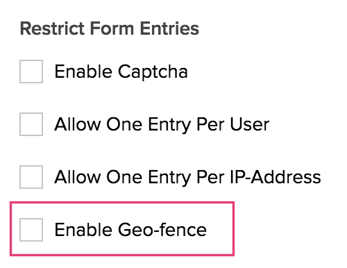Restrict form to one entry per IP-address
This screenshot has height=268, width=347.
tap(31, 177)
